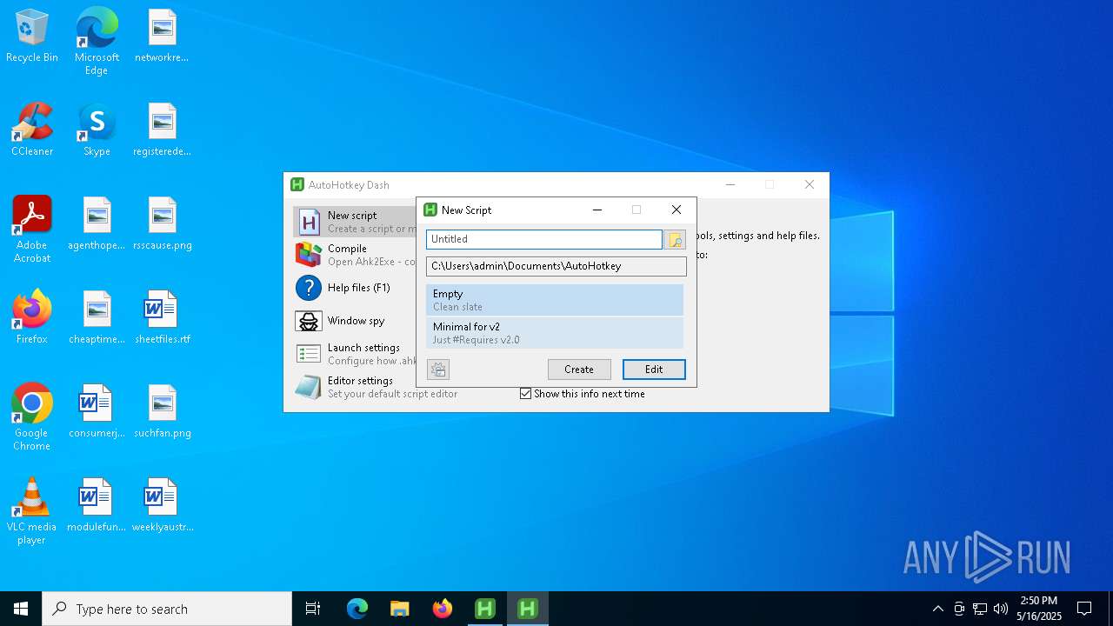Screen dimensions: 1113x626
Task: Select the Launch settings entry
Action: 354,354
